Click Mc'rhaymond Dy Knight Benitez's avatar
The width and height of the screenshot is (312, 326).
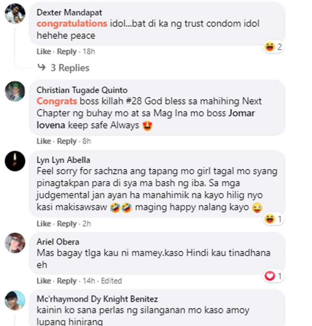pyautogui.click(x=15, y=300)
